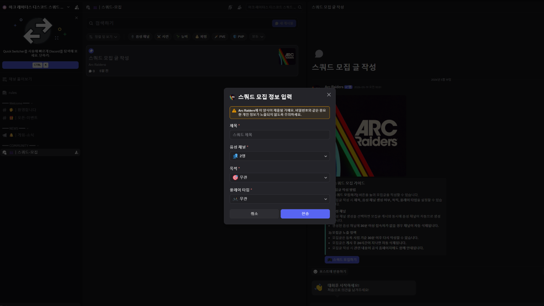Click the 대화를 시작하세요 waving hand prompt

tap(363, 288)
